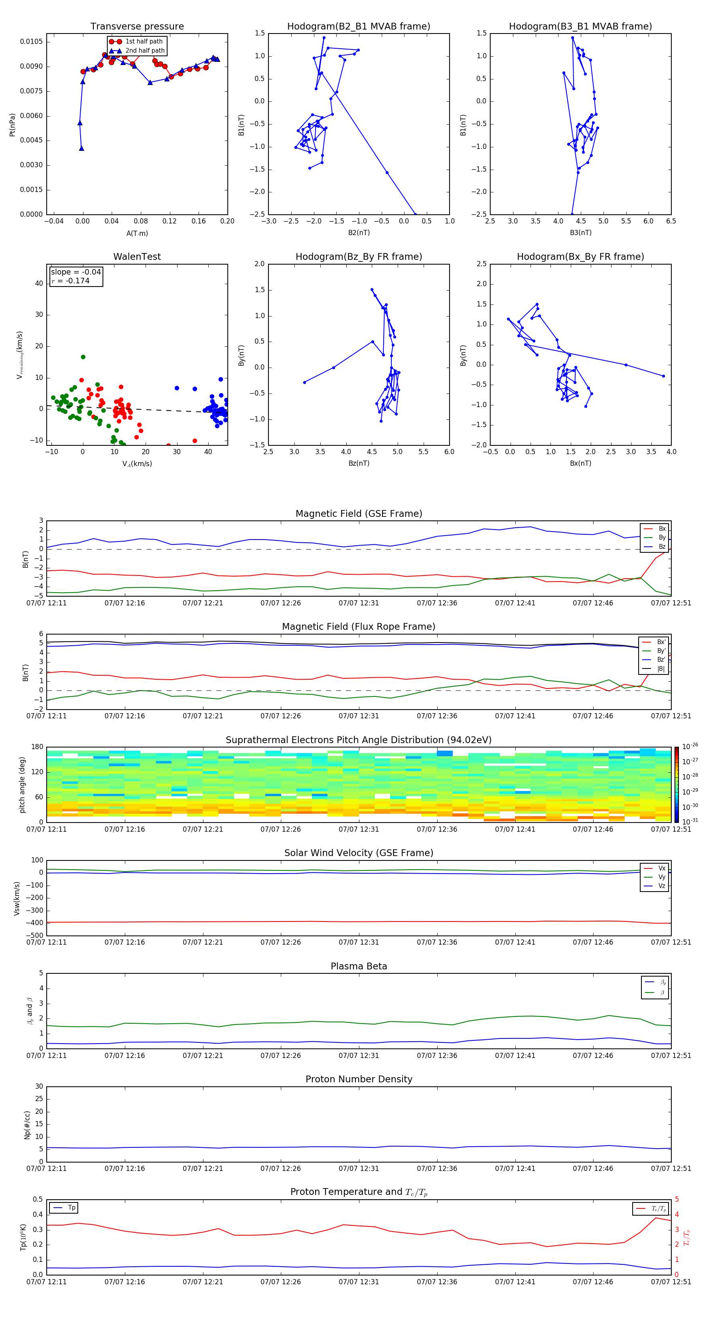
Task: Click 'Pt(nPa)' y-axis label
Action: point(12,124)
